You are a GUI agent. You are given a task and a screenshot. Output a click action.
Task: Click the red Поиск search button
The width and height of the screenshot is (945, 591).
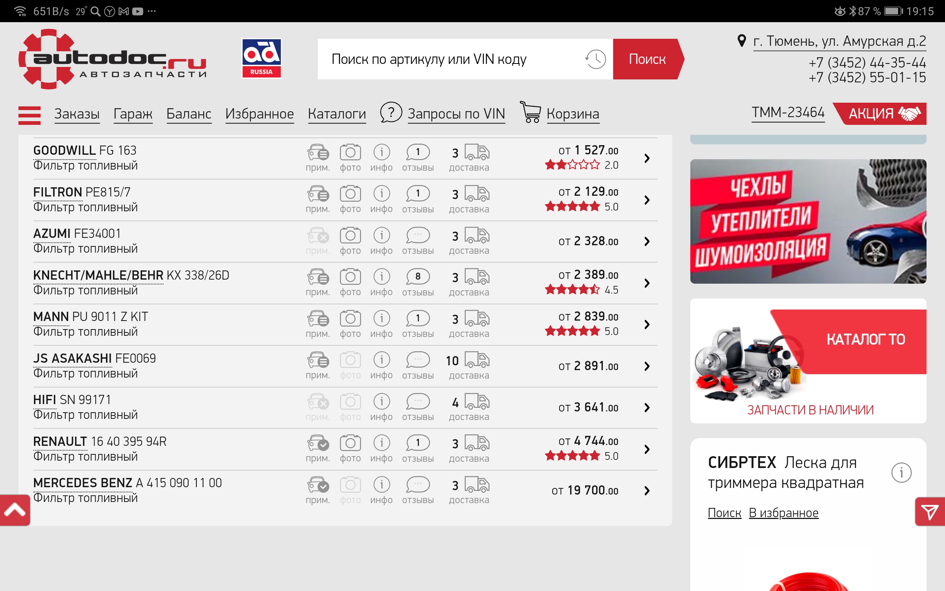(648, 59)
